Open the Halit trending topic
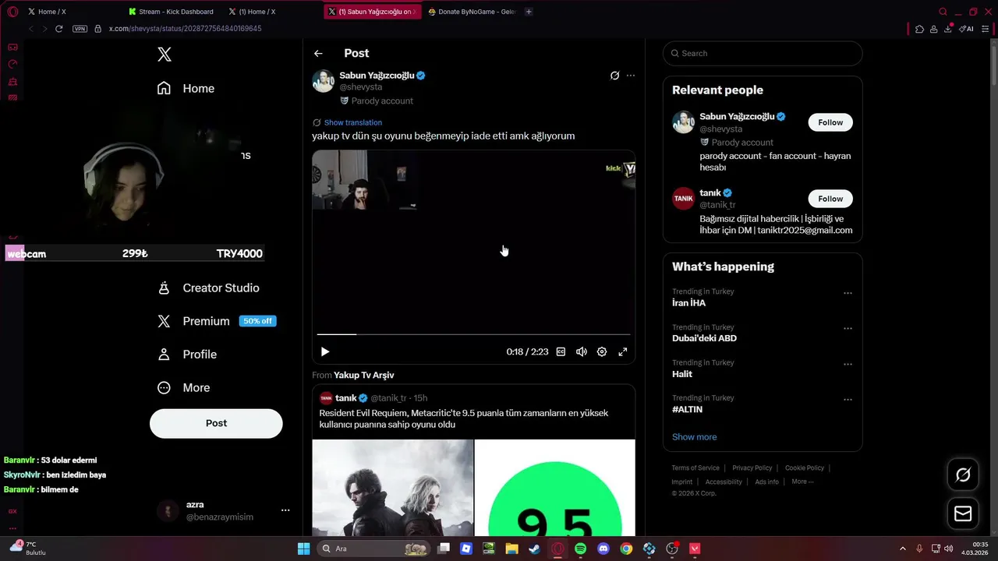Viewport: 998px width, 561px height. coord(682,374)
